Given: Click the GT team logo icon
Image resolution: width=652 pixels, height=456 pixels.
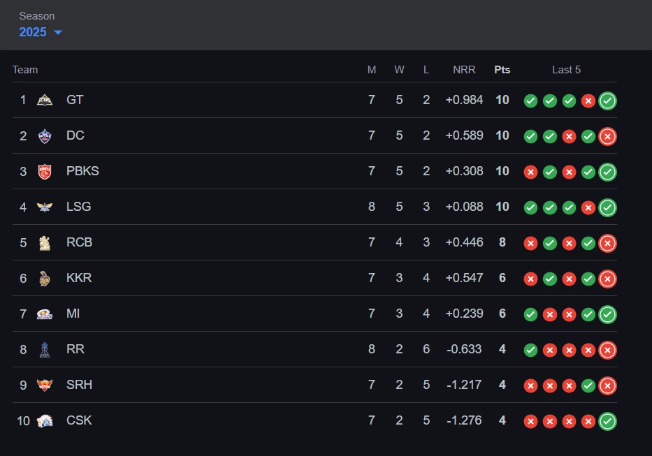Looking at the screenshot, I should tap(45, 100).
